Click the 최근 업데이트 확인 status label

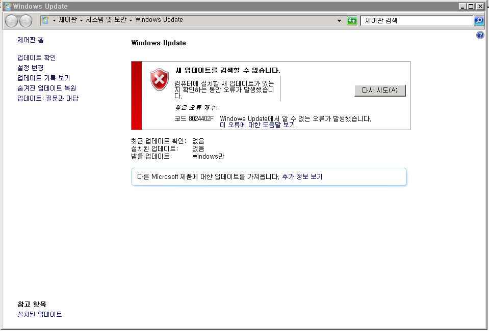159,141
